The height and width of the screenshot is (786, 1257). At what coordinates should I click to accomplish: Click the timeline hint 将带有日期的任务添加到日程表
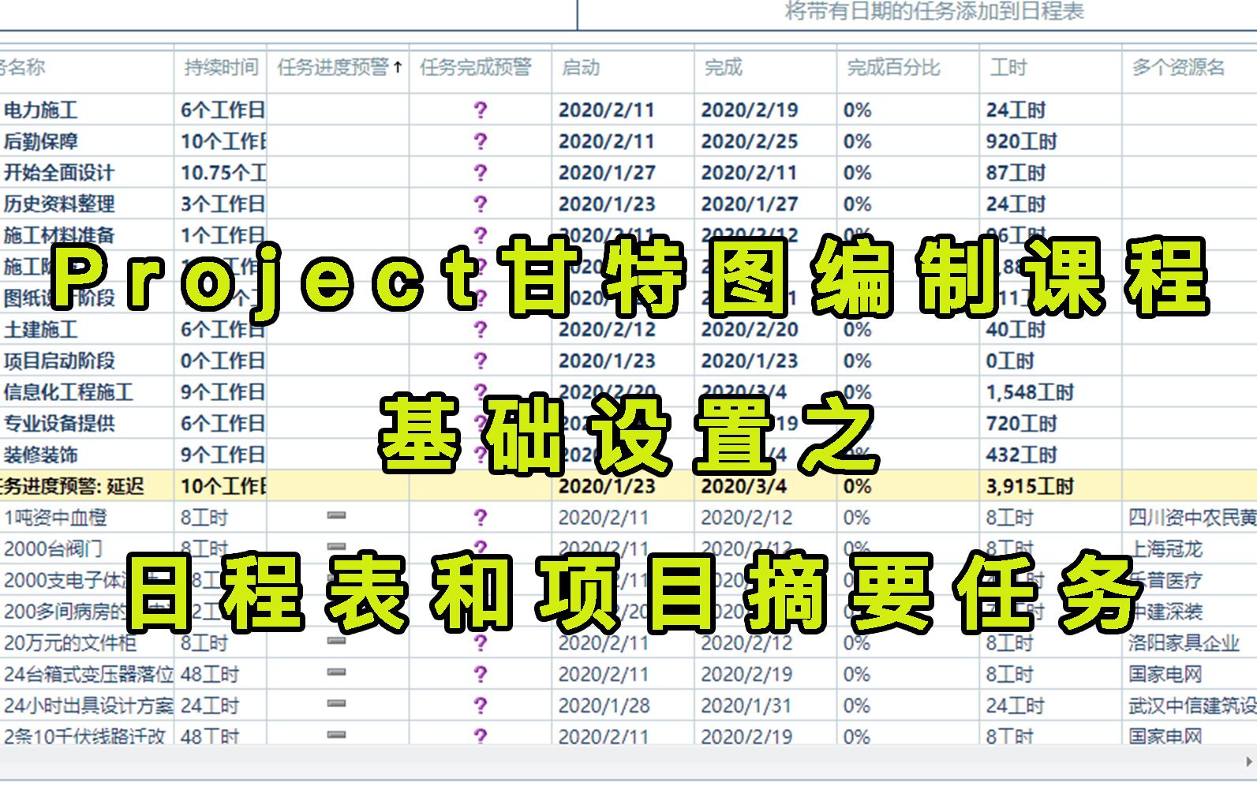coord(934,11)
